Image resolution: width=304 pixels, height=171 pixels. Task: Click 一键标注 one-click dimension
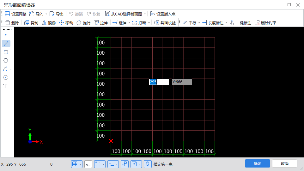240,23
